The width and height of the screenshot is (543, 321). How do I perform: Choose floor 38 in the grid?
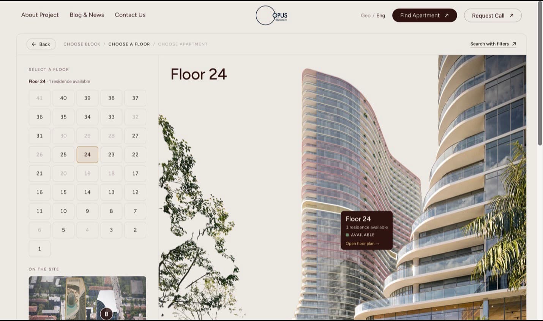pyautogui.click(x=111, y=98)
